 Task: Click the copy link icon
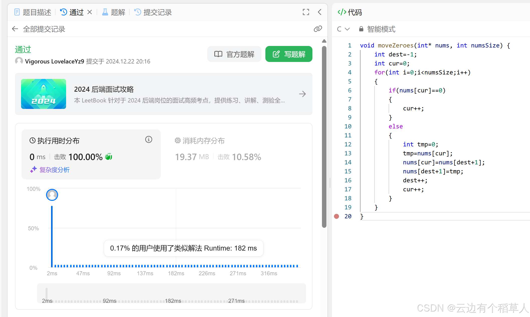[318, 29]
